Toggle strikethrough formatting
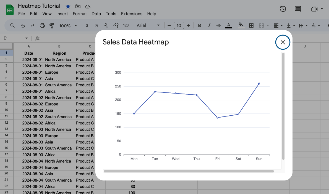This screenshot has height=194, width=329. [x=219, y=25]
